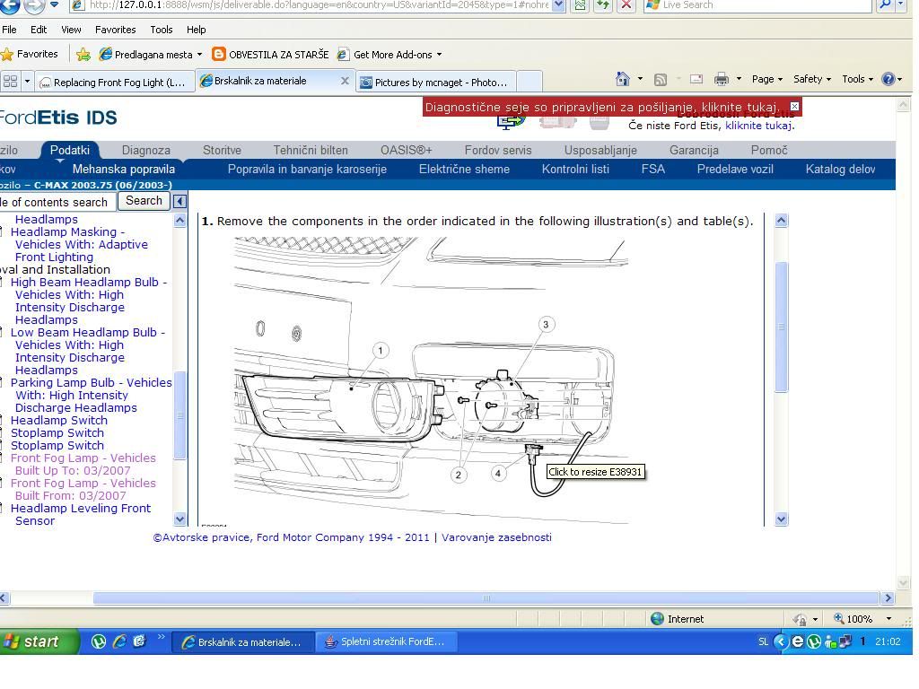The width and height of the screenshot is (919, 689).
Task: Open the Quick Tabs grid icon
Action: tap(10, 82)
